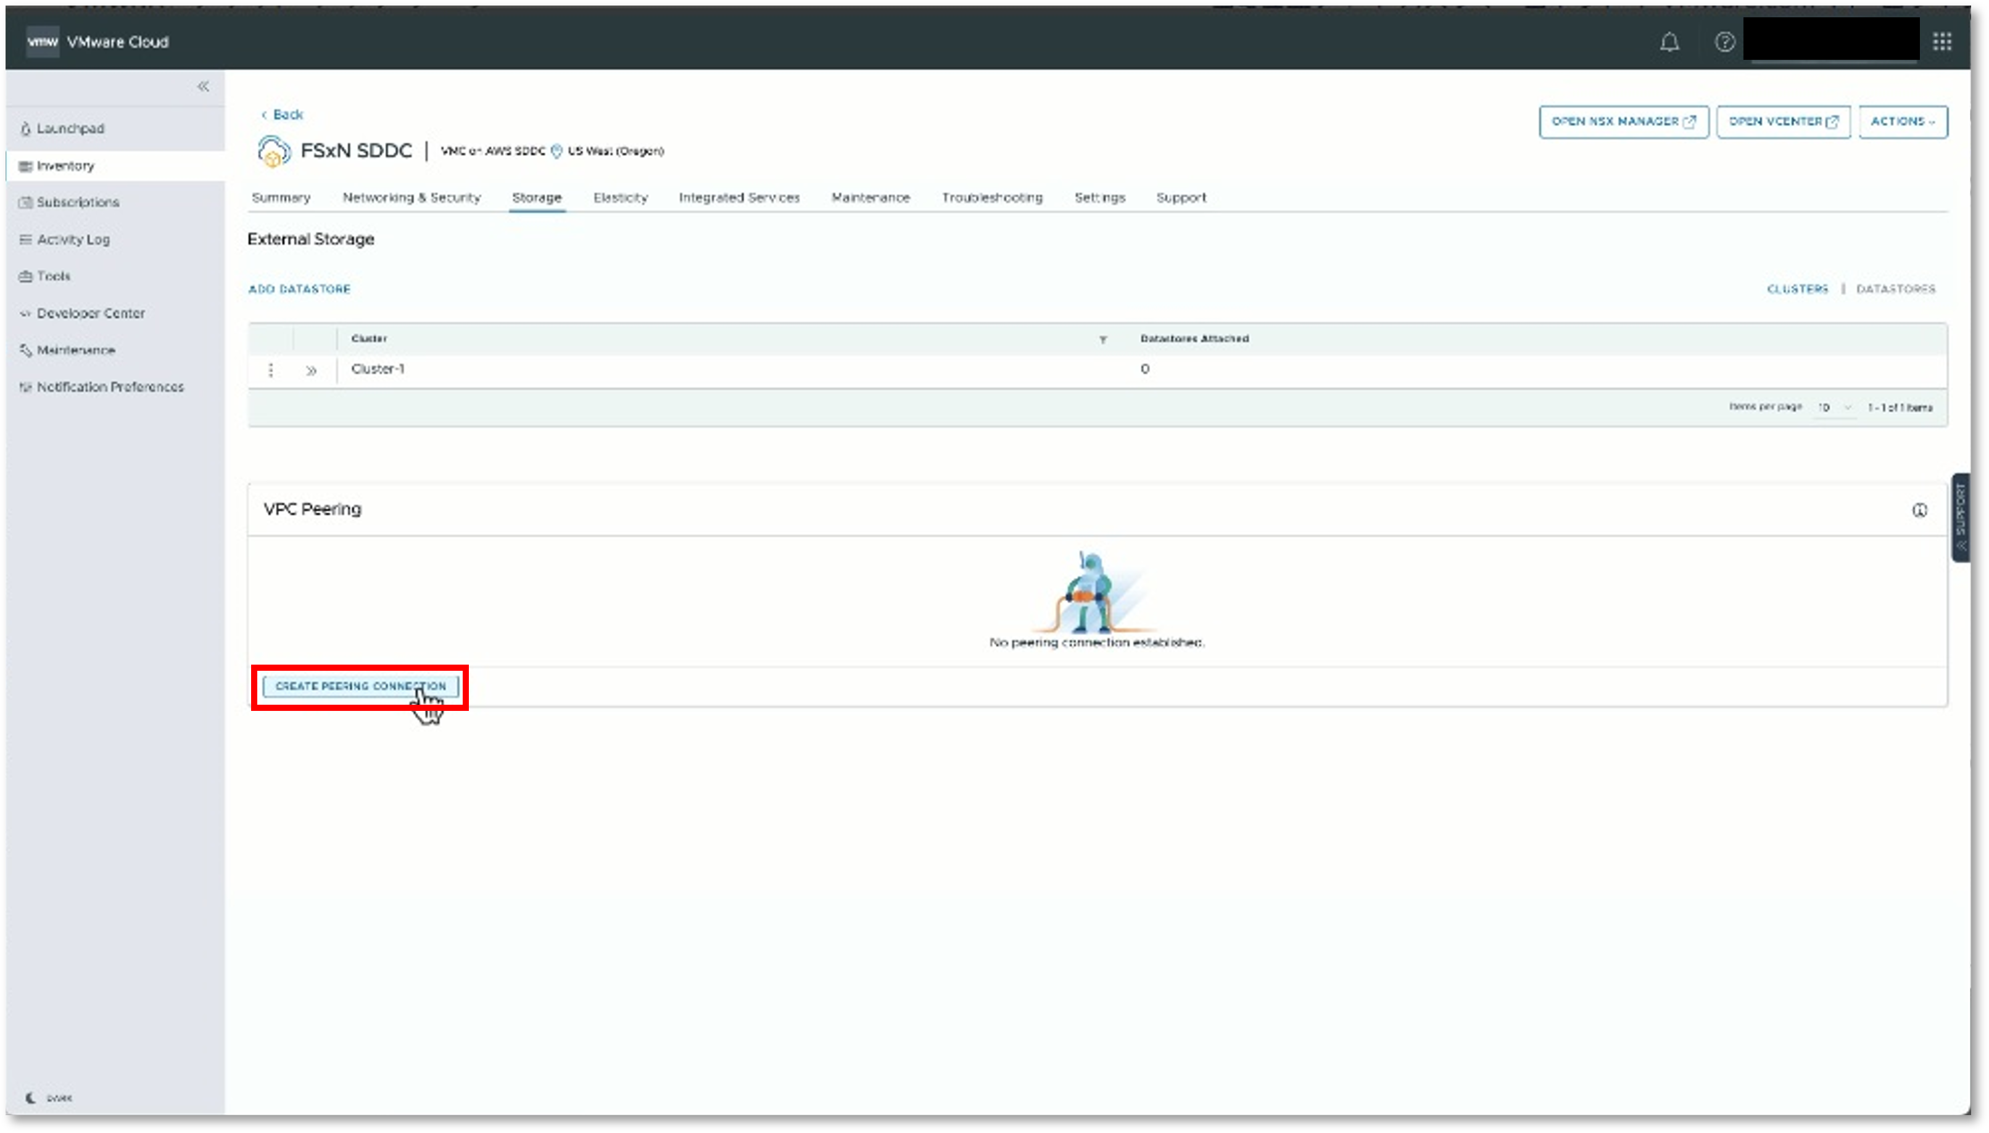
Task: Open the help question mark icon
Action: (1724, 42)
